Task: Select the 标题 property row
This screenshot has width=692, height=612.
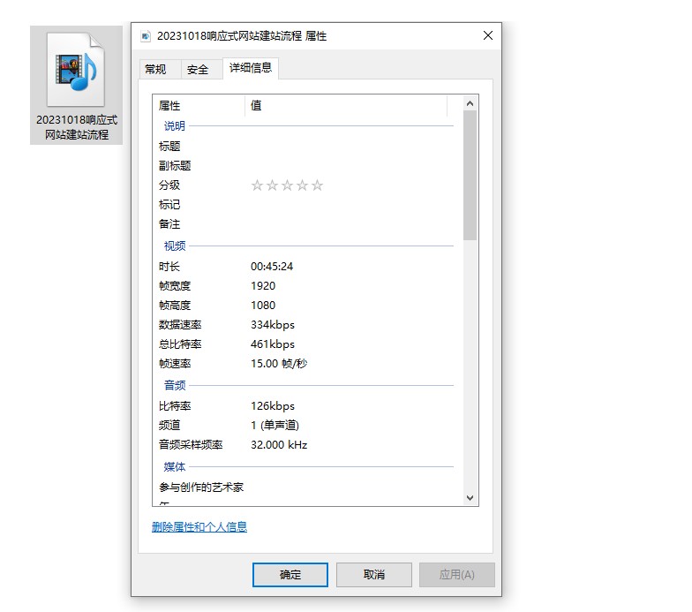Action: pyautogui.click(x=305, y=147)
